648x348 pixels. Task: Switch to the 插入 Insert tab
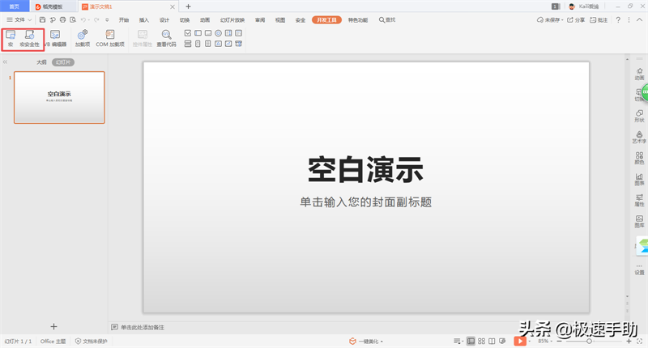pyautogui.click(x=144, y=19)
